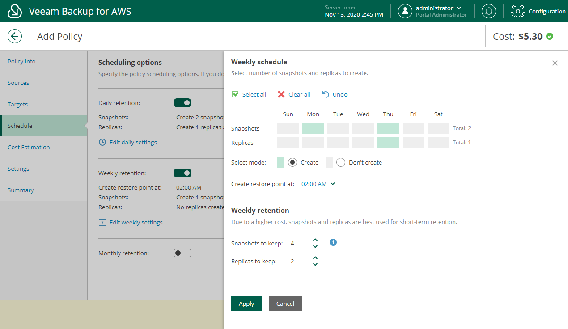Toggle Replicas cell for Saturday

click(438, 143)
